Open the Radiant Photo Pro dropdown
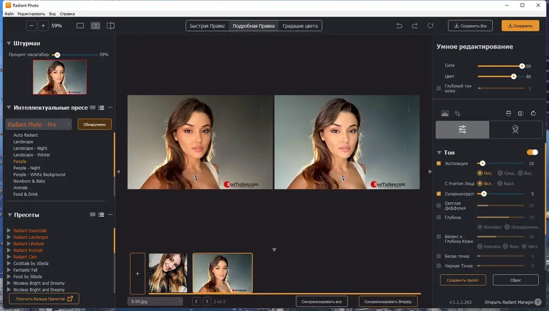The height and width of the screenshot is (311, 549). 38,125
